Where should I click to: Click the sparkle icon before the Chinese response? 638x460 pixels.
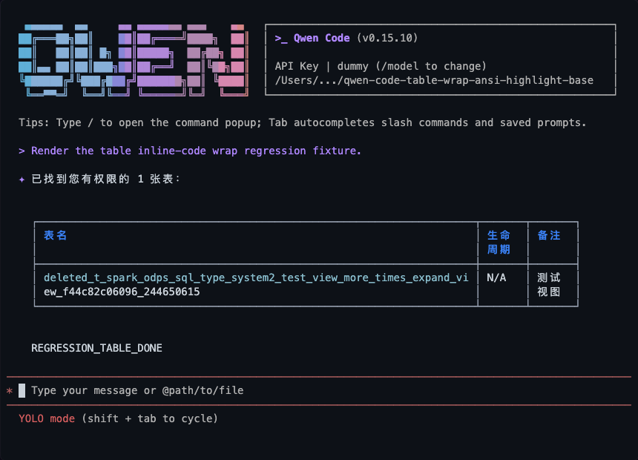click(x=22, y=179)
